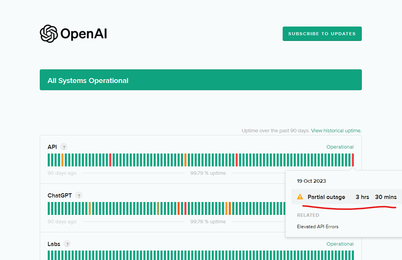Click the 99.76 % uptime label
The width and height of the screenshot is (402, 260).
(x=208, y=222)
